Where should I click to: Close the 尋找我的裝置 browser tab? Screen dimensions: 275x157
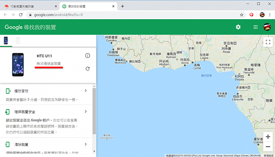[x=113, y=7]
